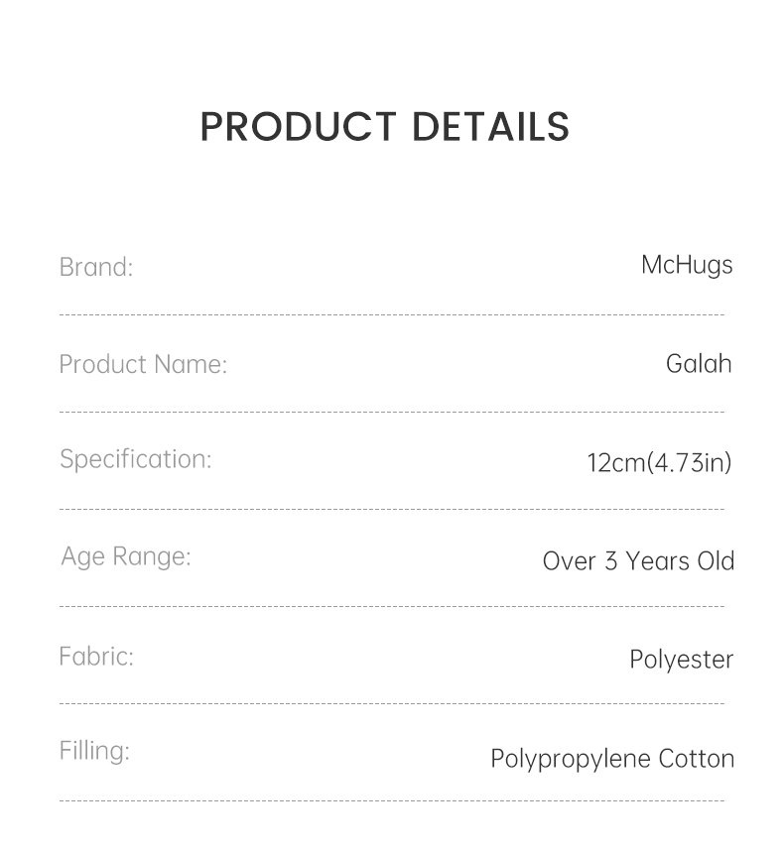784x853 pixels.
Task: Click the dashed divider below Filling row
Action: point(392,799)
